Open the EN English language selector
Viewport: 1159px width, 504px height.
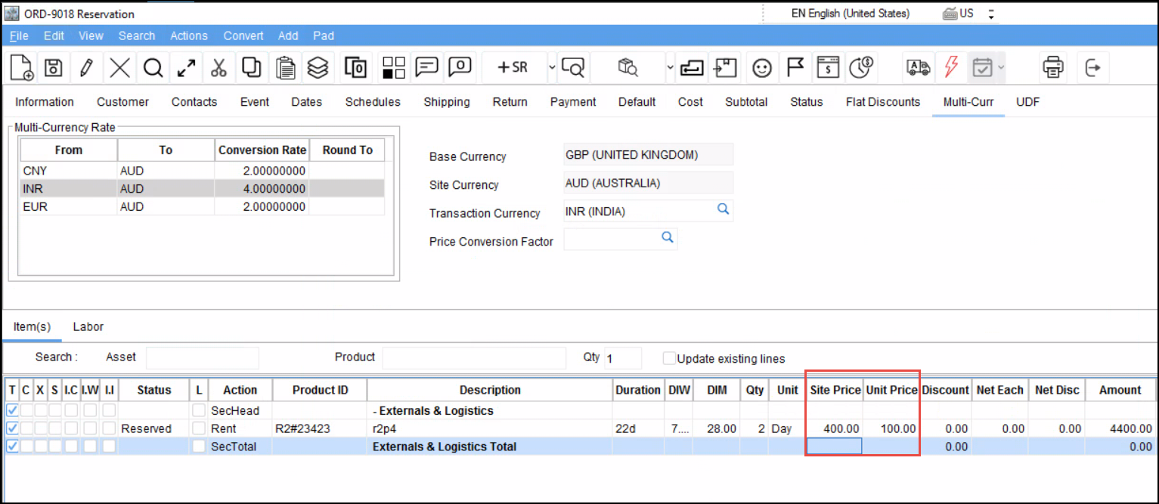click(x=851, y=14)
